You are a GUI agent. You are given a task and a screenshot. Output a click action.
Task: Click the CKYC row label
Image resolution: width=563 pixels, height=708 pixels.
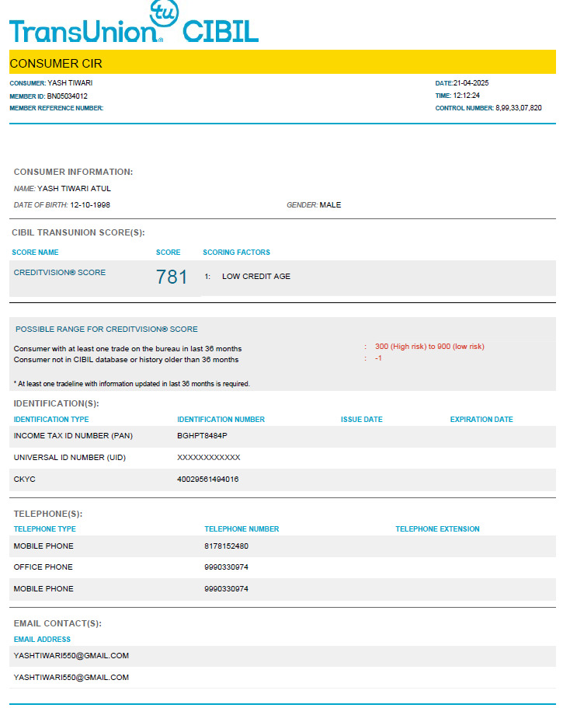pos(24,480)
